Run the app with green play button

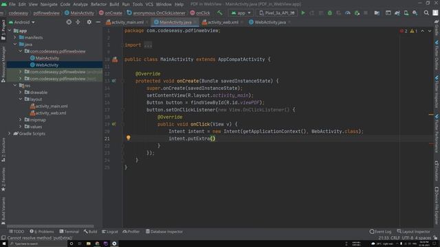coord(303,13)
